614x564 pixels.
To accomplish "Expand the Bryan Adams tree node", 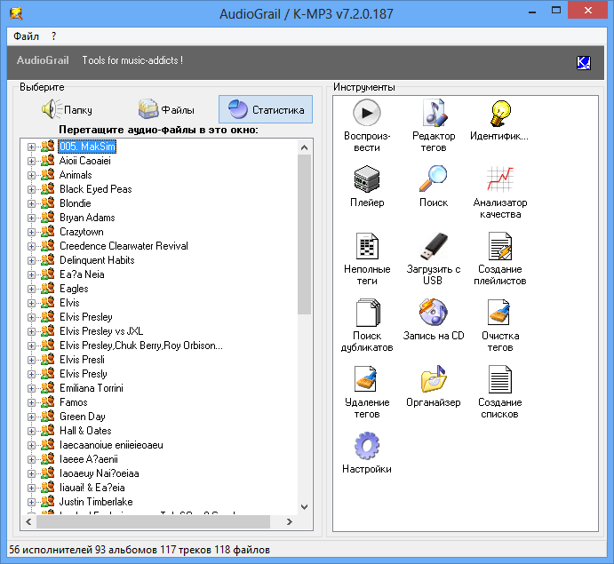I will pyautogui.click(x=31, y=218).
